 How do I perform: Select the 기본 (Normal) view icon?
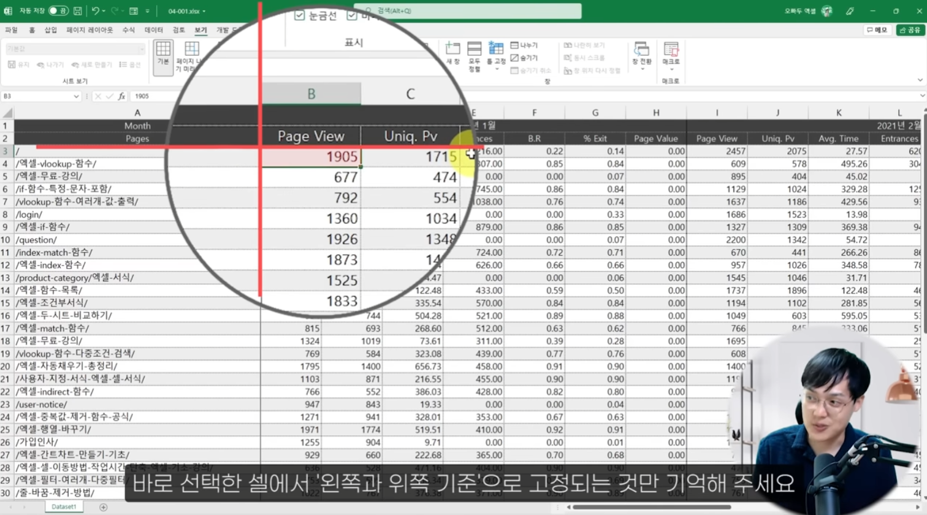tap(163, 49)
